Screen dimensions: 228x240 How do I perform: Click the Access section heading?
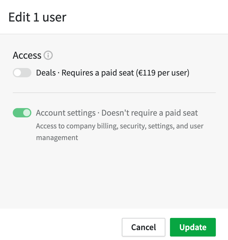(x=27, y=55)
